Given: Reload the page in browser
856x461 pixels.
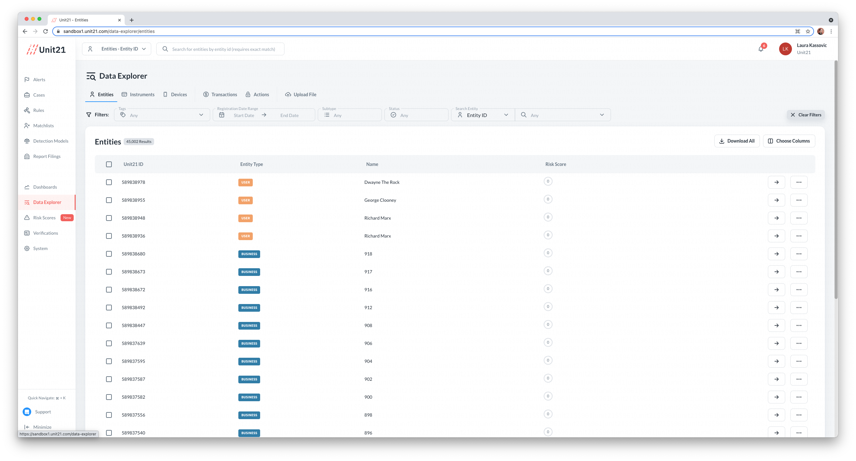Looking at the screenshot, I should click(x=45, y=31).
